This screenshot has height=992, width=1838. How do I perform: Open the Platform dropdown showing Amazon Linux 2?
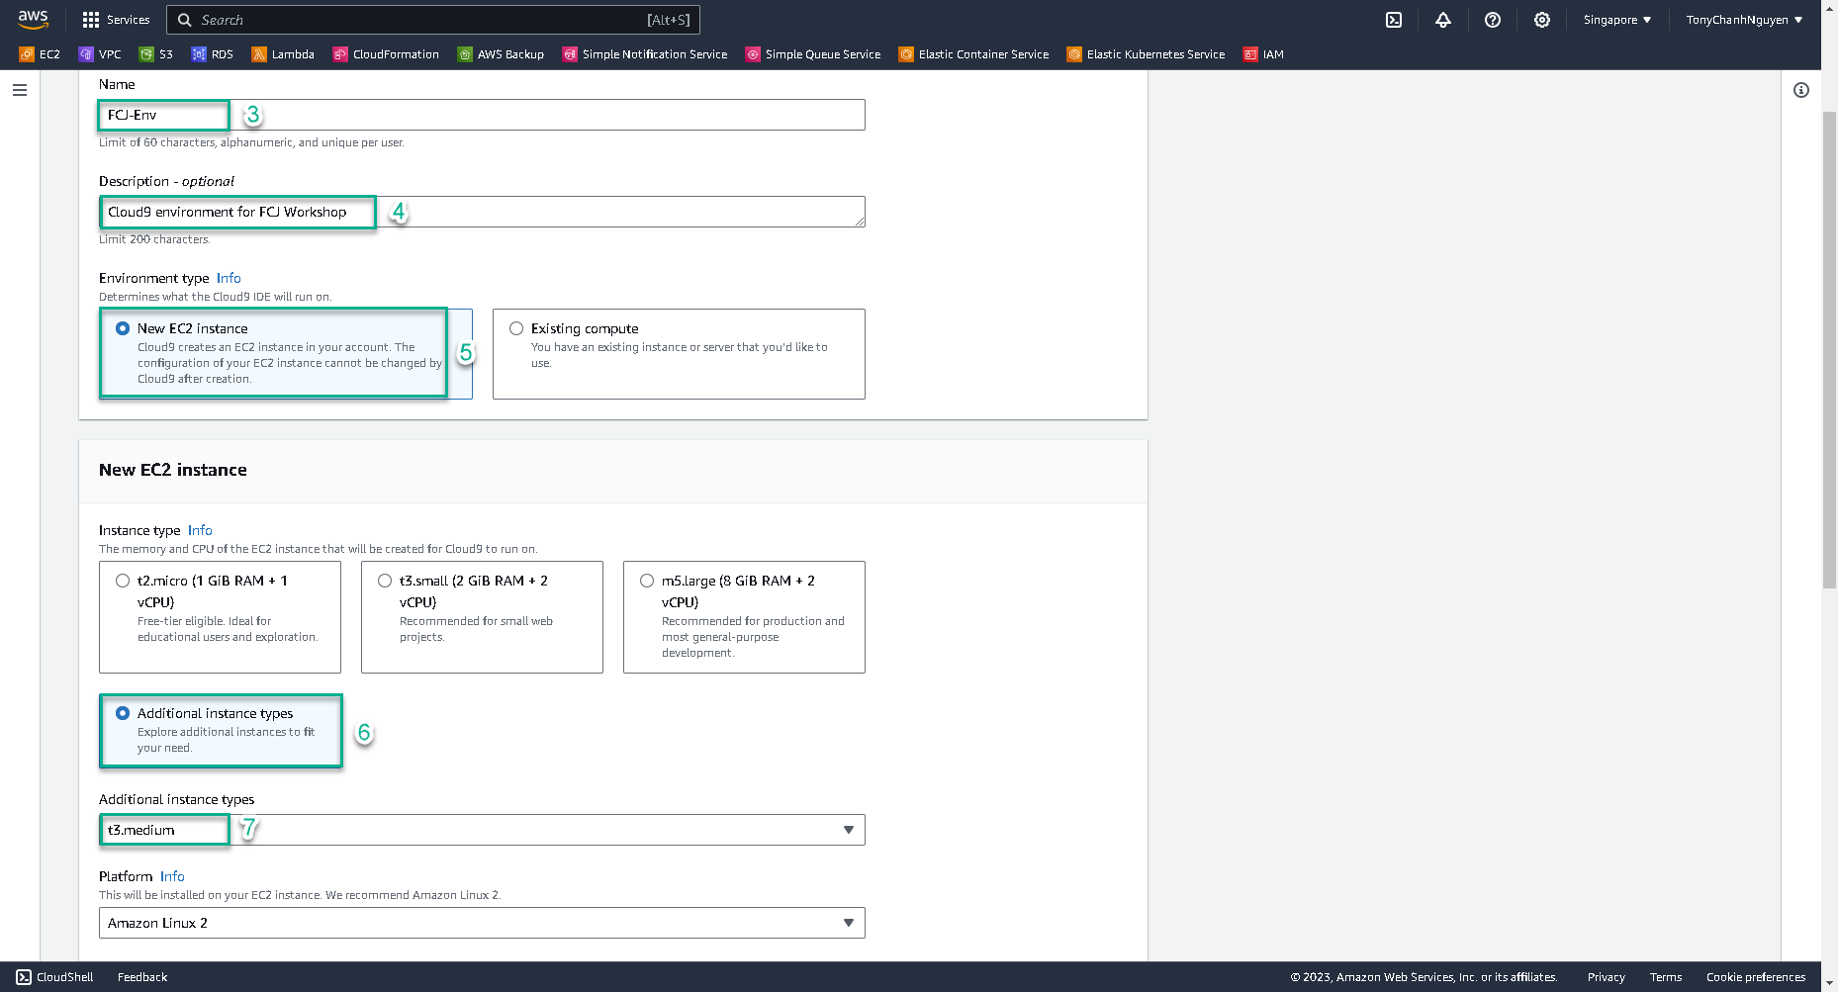482,923
